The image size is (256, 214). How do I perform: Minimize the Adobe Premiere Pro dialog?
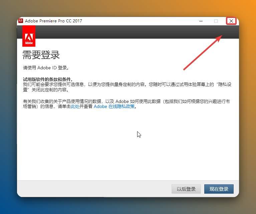pos(201,21)
